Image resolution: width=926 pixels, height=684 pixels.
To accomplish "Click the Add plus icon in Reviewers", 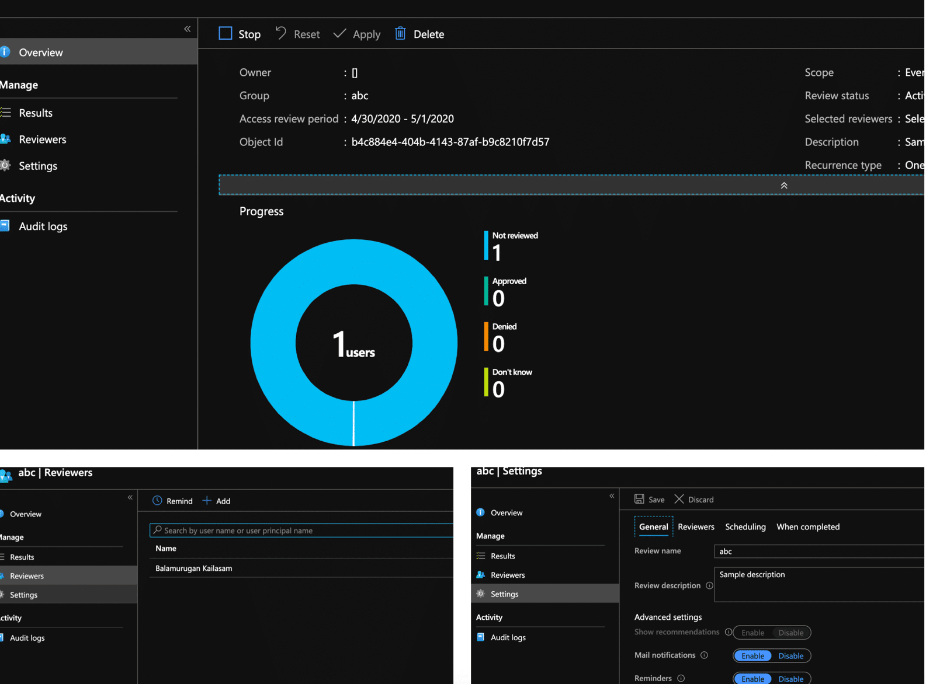I will point(207,501).
